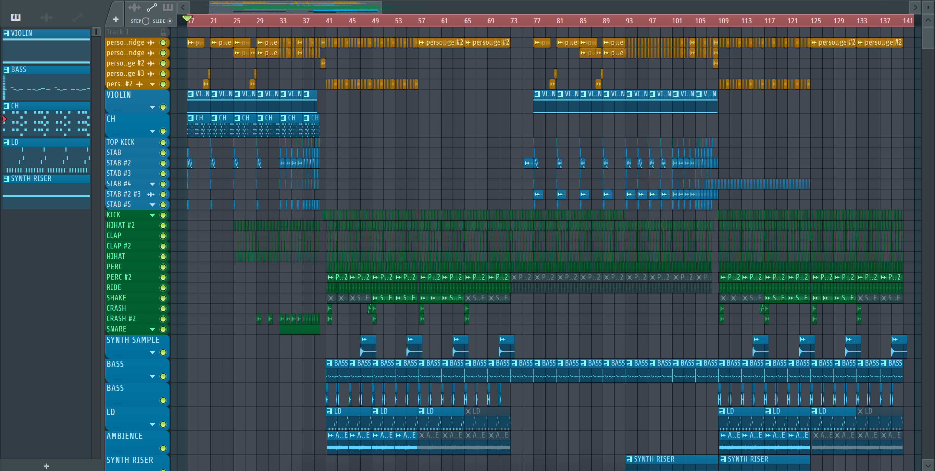Viewport: 935px width, 471px height.
Task: Click waveform icon on first perso..ridge track
Action: 151,42
